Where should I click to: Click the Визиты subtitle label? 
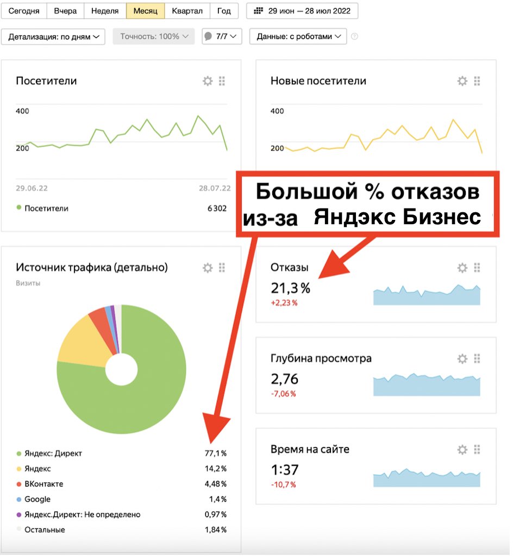28,283
